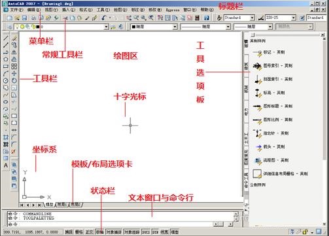Click the 剖面索引 - 英制 palette tool
Viewport: 329px width, 236px height.
pos(273,80)
